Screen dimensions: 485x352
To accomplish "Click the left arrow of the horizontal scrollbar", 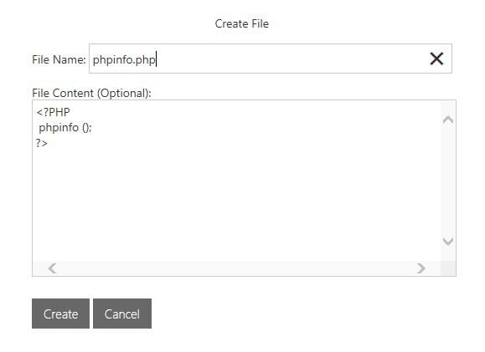I will pyautogui.click(x=52, y=268).
